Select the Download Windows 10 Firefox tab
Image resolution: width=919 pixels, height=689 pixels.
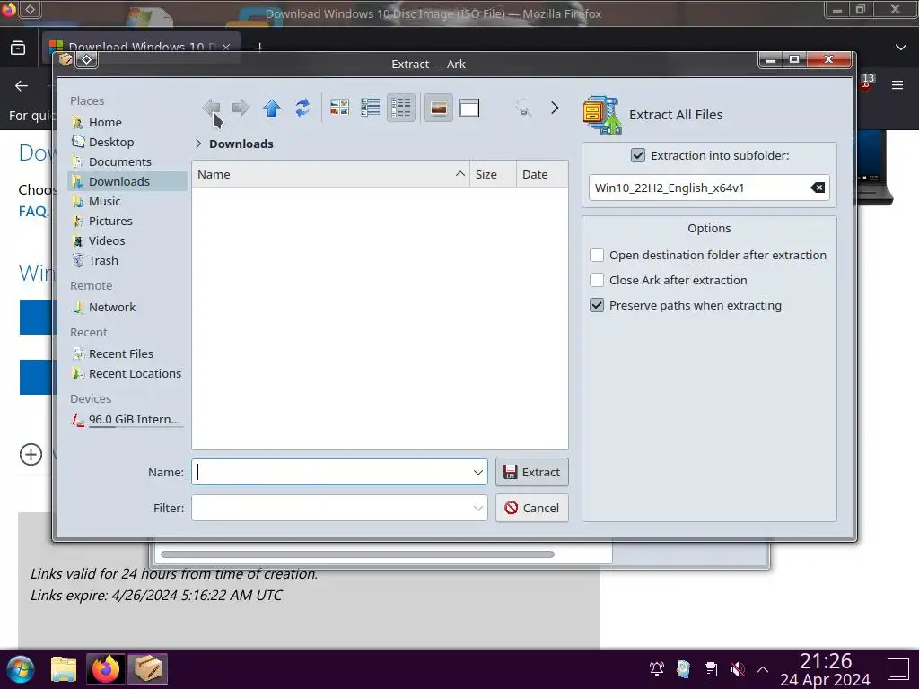pos(141,47)
